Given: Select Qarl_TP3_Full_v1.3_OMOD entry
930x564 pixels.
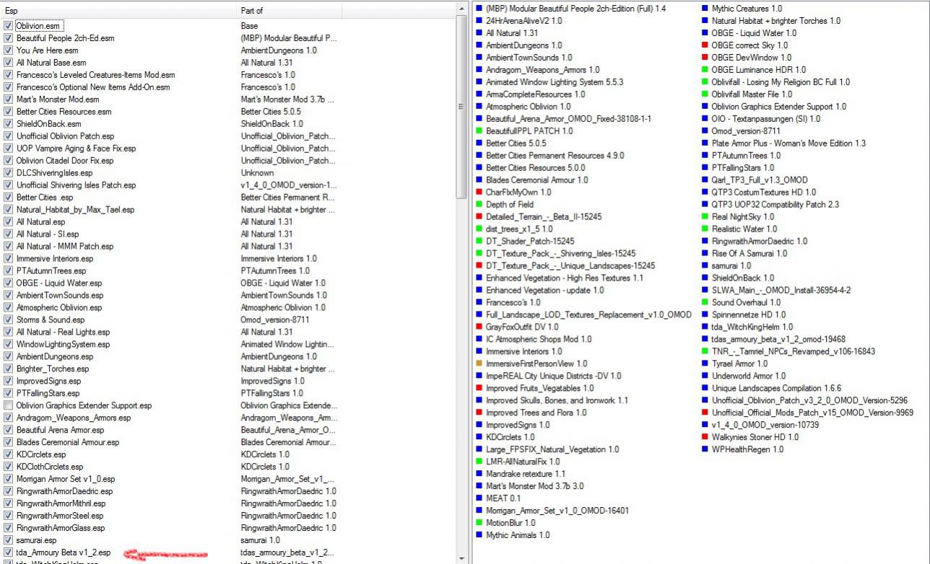Looking at the screenshot, I should [760, 180].
